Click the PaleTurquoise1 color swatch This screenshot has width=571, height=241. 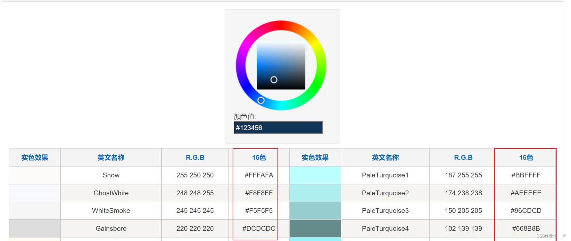315,175
